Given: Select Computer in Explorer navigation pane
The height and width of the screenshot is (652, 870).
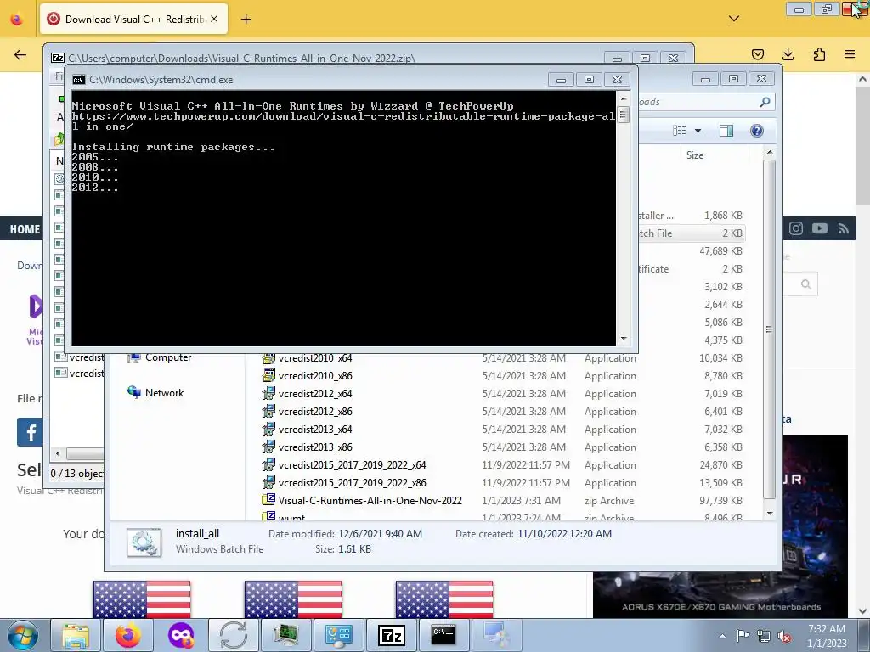Looking at the screenshot, I should click(x=168, y=357).
